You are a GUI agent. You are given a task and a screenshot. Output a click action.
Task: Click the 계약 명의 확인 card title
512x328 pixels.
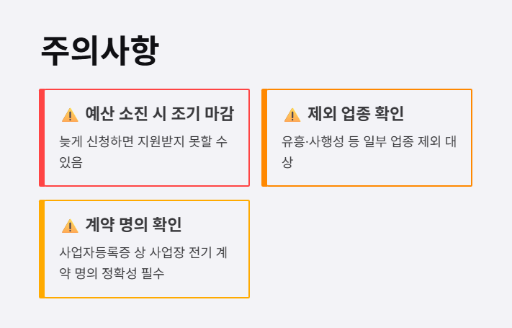click(133, 225)
